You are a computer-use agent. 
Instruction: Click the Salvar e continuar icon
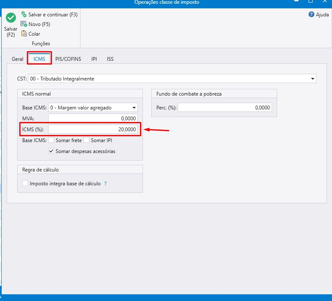point(24,15)
